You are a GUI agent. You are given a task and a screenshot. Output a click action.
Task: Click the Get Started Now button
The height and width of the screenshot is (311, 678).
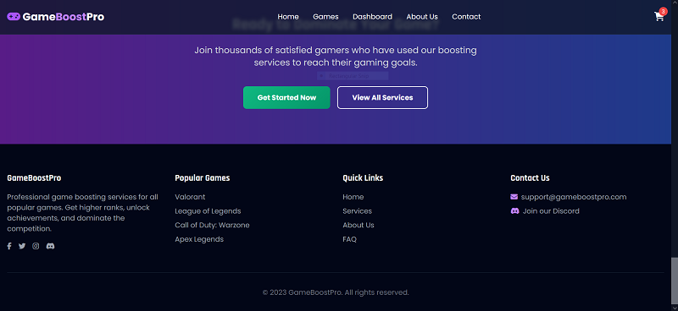286,97
